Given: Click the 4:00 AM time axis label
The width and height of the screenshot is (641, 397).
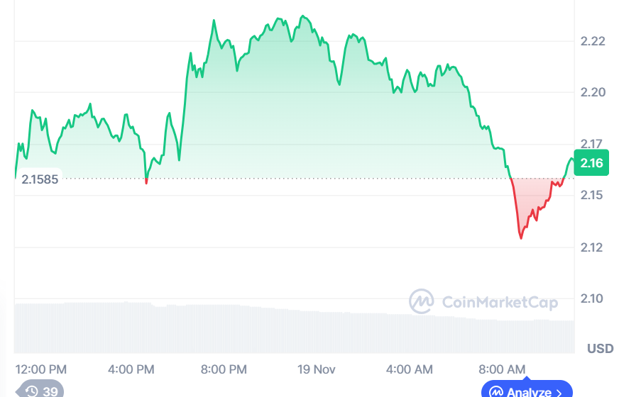Looking at the screenshot, I should click(x=409, y=369).
